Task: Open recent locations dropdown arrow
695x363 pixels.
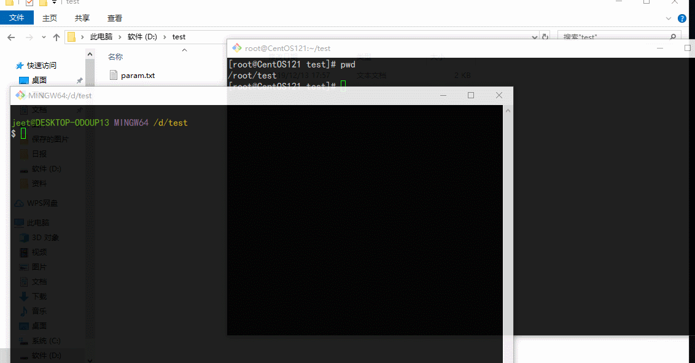Action: click(44, 37)
